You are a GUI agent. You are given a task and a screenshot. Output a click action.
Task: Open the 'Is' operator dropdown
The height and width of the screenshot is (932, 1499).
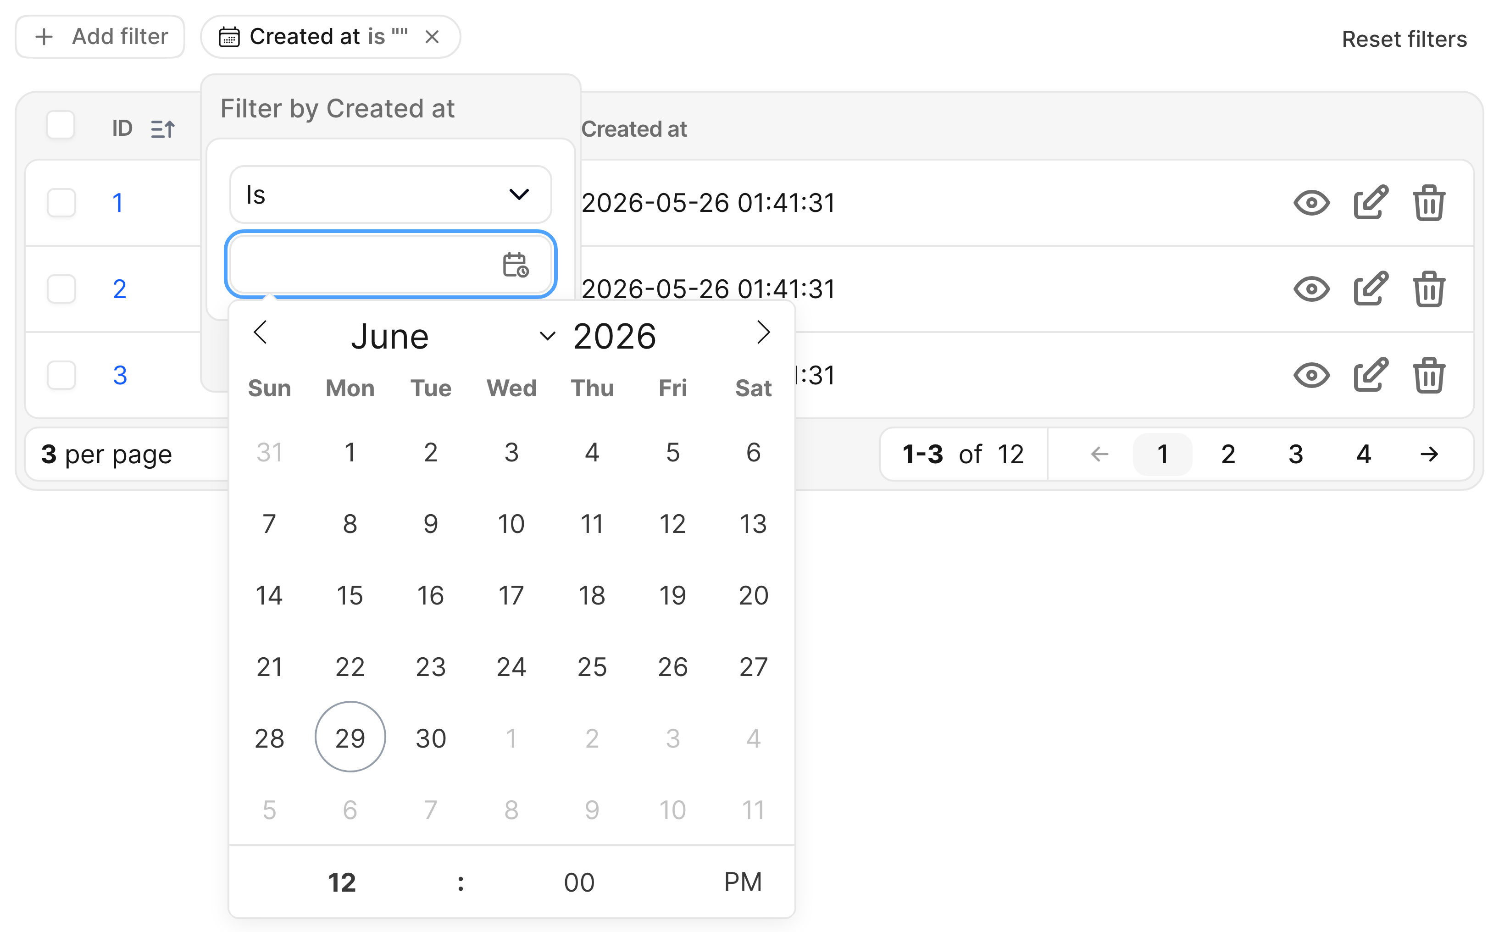point(390,195)
